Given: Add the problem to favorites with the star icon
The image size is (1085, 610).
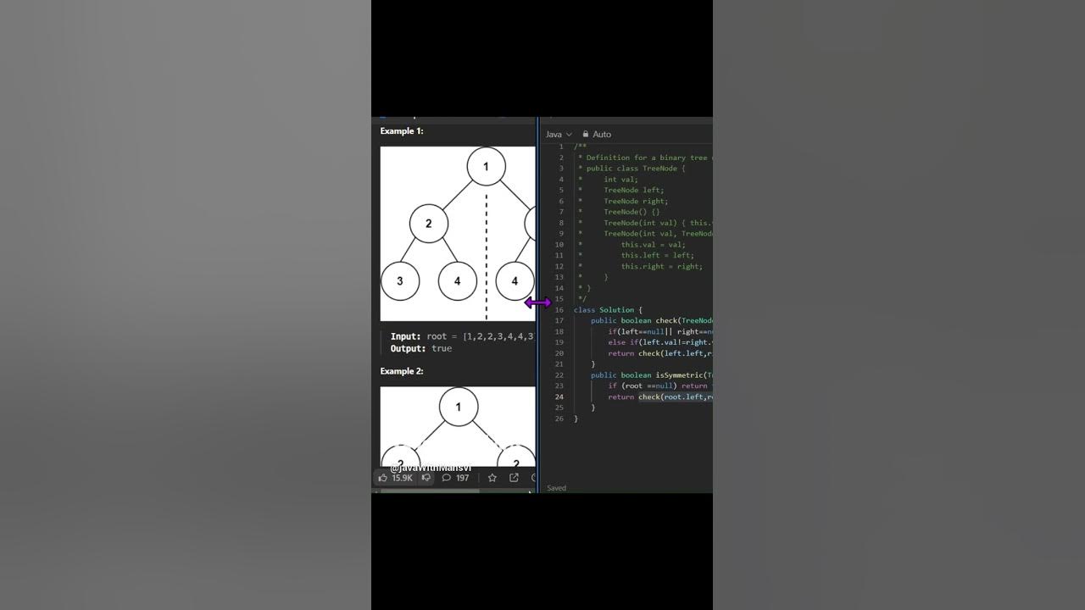Looking at the screenshot, I should tap(492, 478).
